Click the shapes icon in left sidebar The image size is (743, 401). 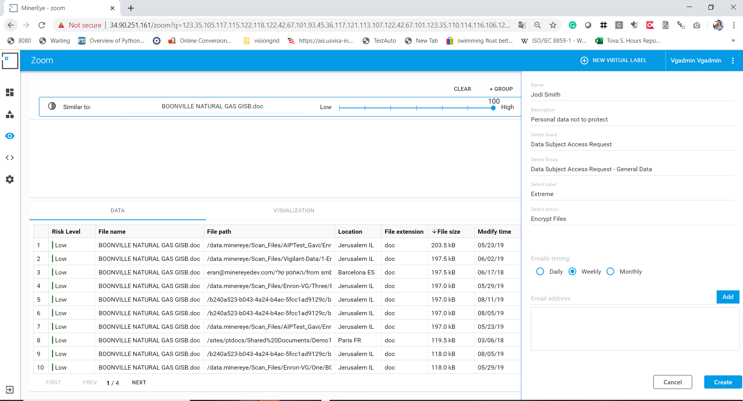pos(10,114)
